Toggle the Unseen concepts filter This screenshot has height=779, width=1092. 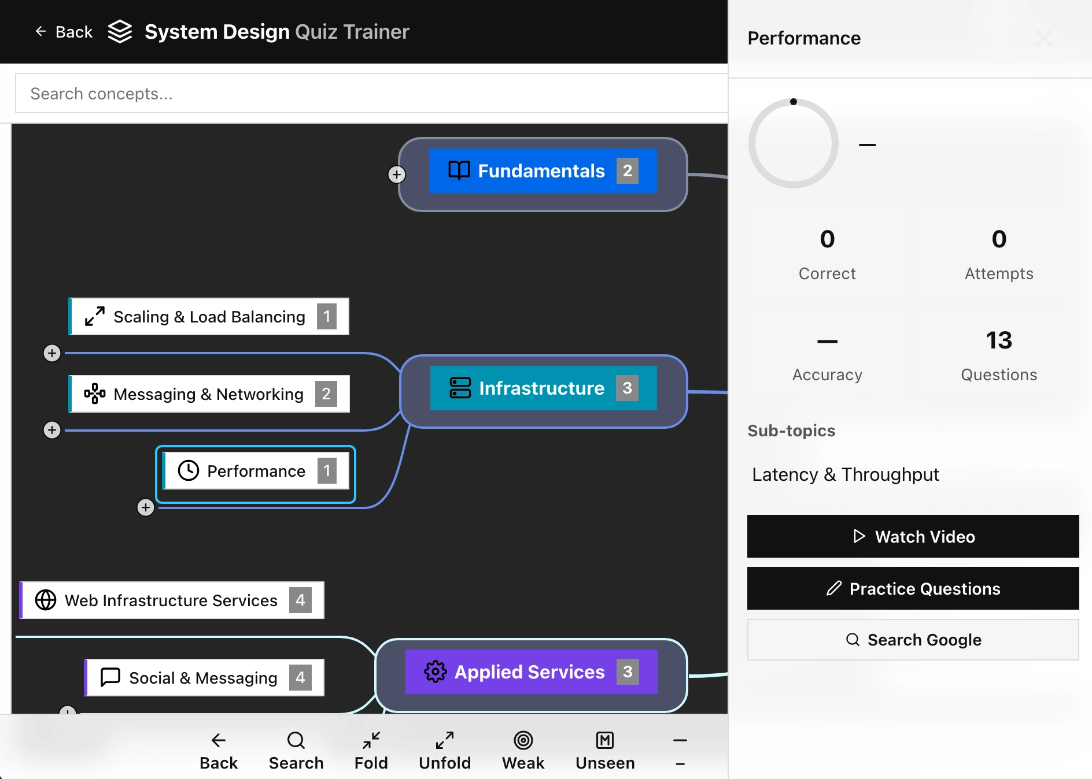[x=604, y=750]
